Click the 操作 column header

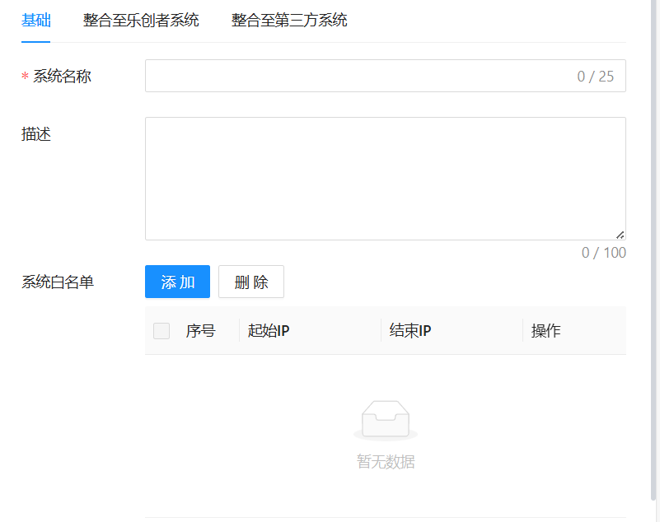point(545,331)
